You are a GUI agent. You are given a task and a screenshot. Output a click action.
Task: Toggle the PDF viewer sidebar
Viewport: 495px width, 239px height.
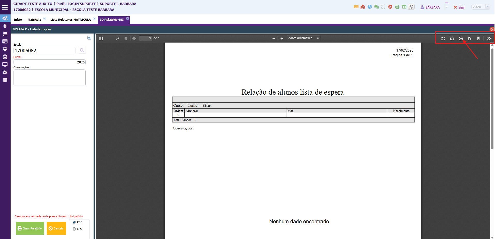[x=101, y=38]
